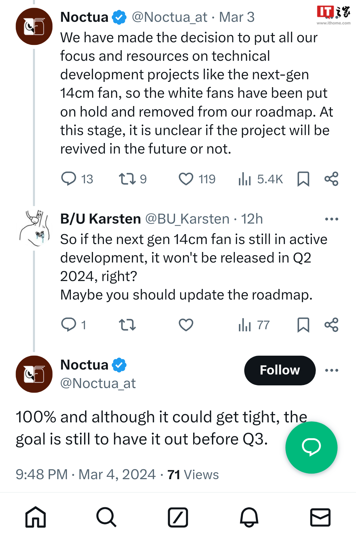Viewport: 356px width, 533px height.
Task: Like B/U Karsten's tweet
Action: pos(186,325)
